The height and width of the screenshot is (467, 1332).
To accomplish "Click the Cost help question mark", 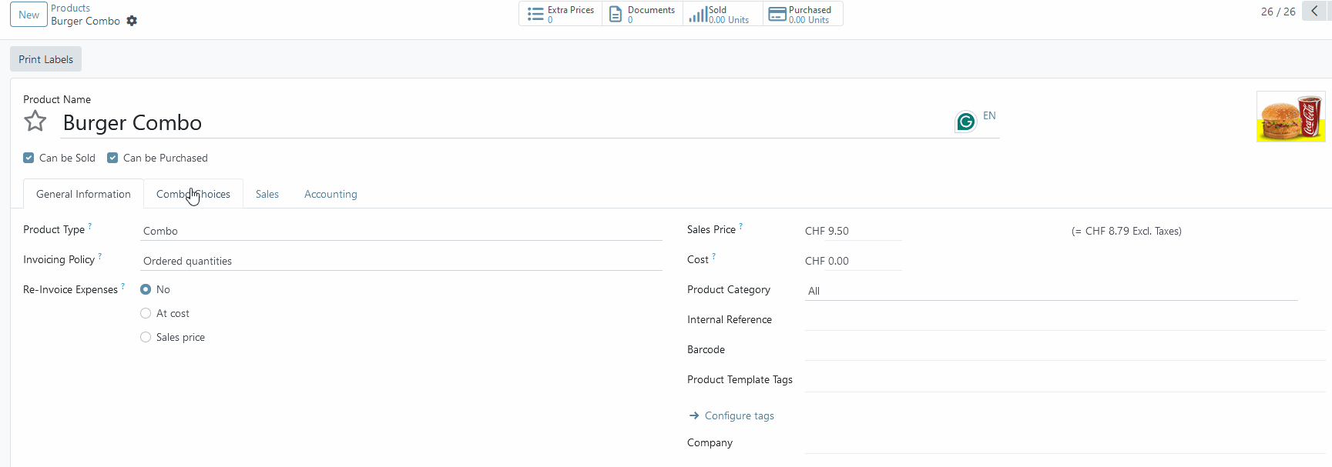I will pyautogui.click(x=714, y=256).
